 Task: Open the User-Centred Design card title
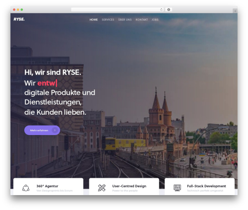[129, 186]
